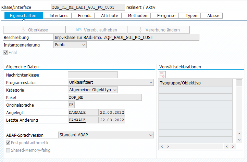
Task: Select the Interfaces tab
Action: pos(59,15)
